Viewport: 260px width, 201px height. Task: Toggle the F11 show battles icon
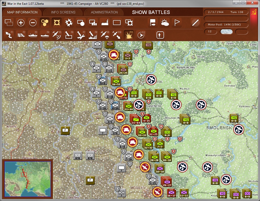point(129,35)
